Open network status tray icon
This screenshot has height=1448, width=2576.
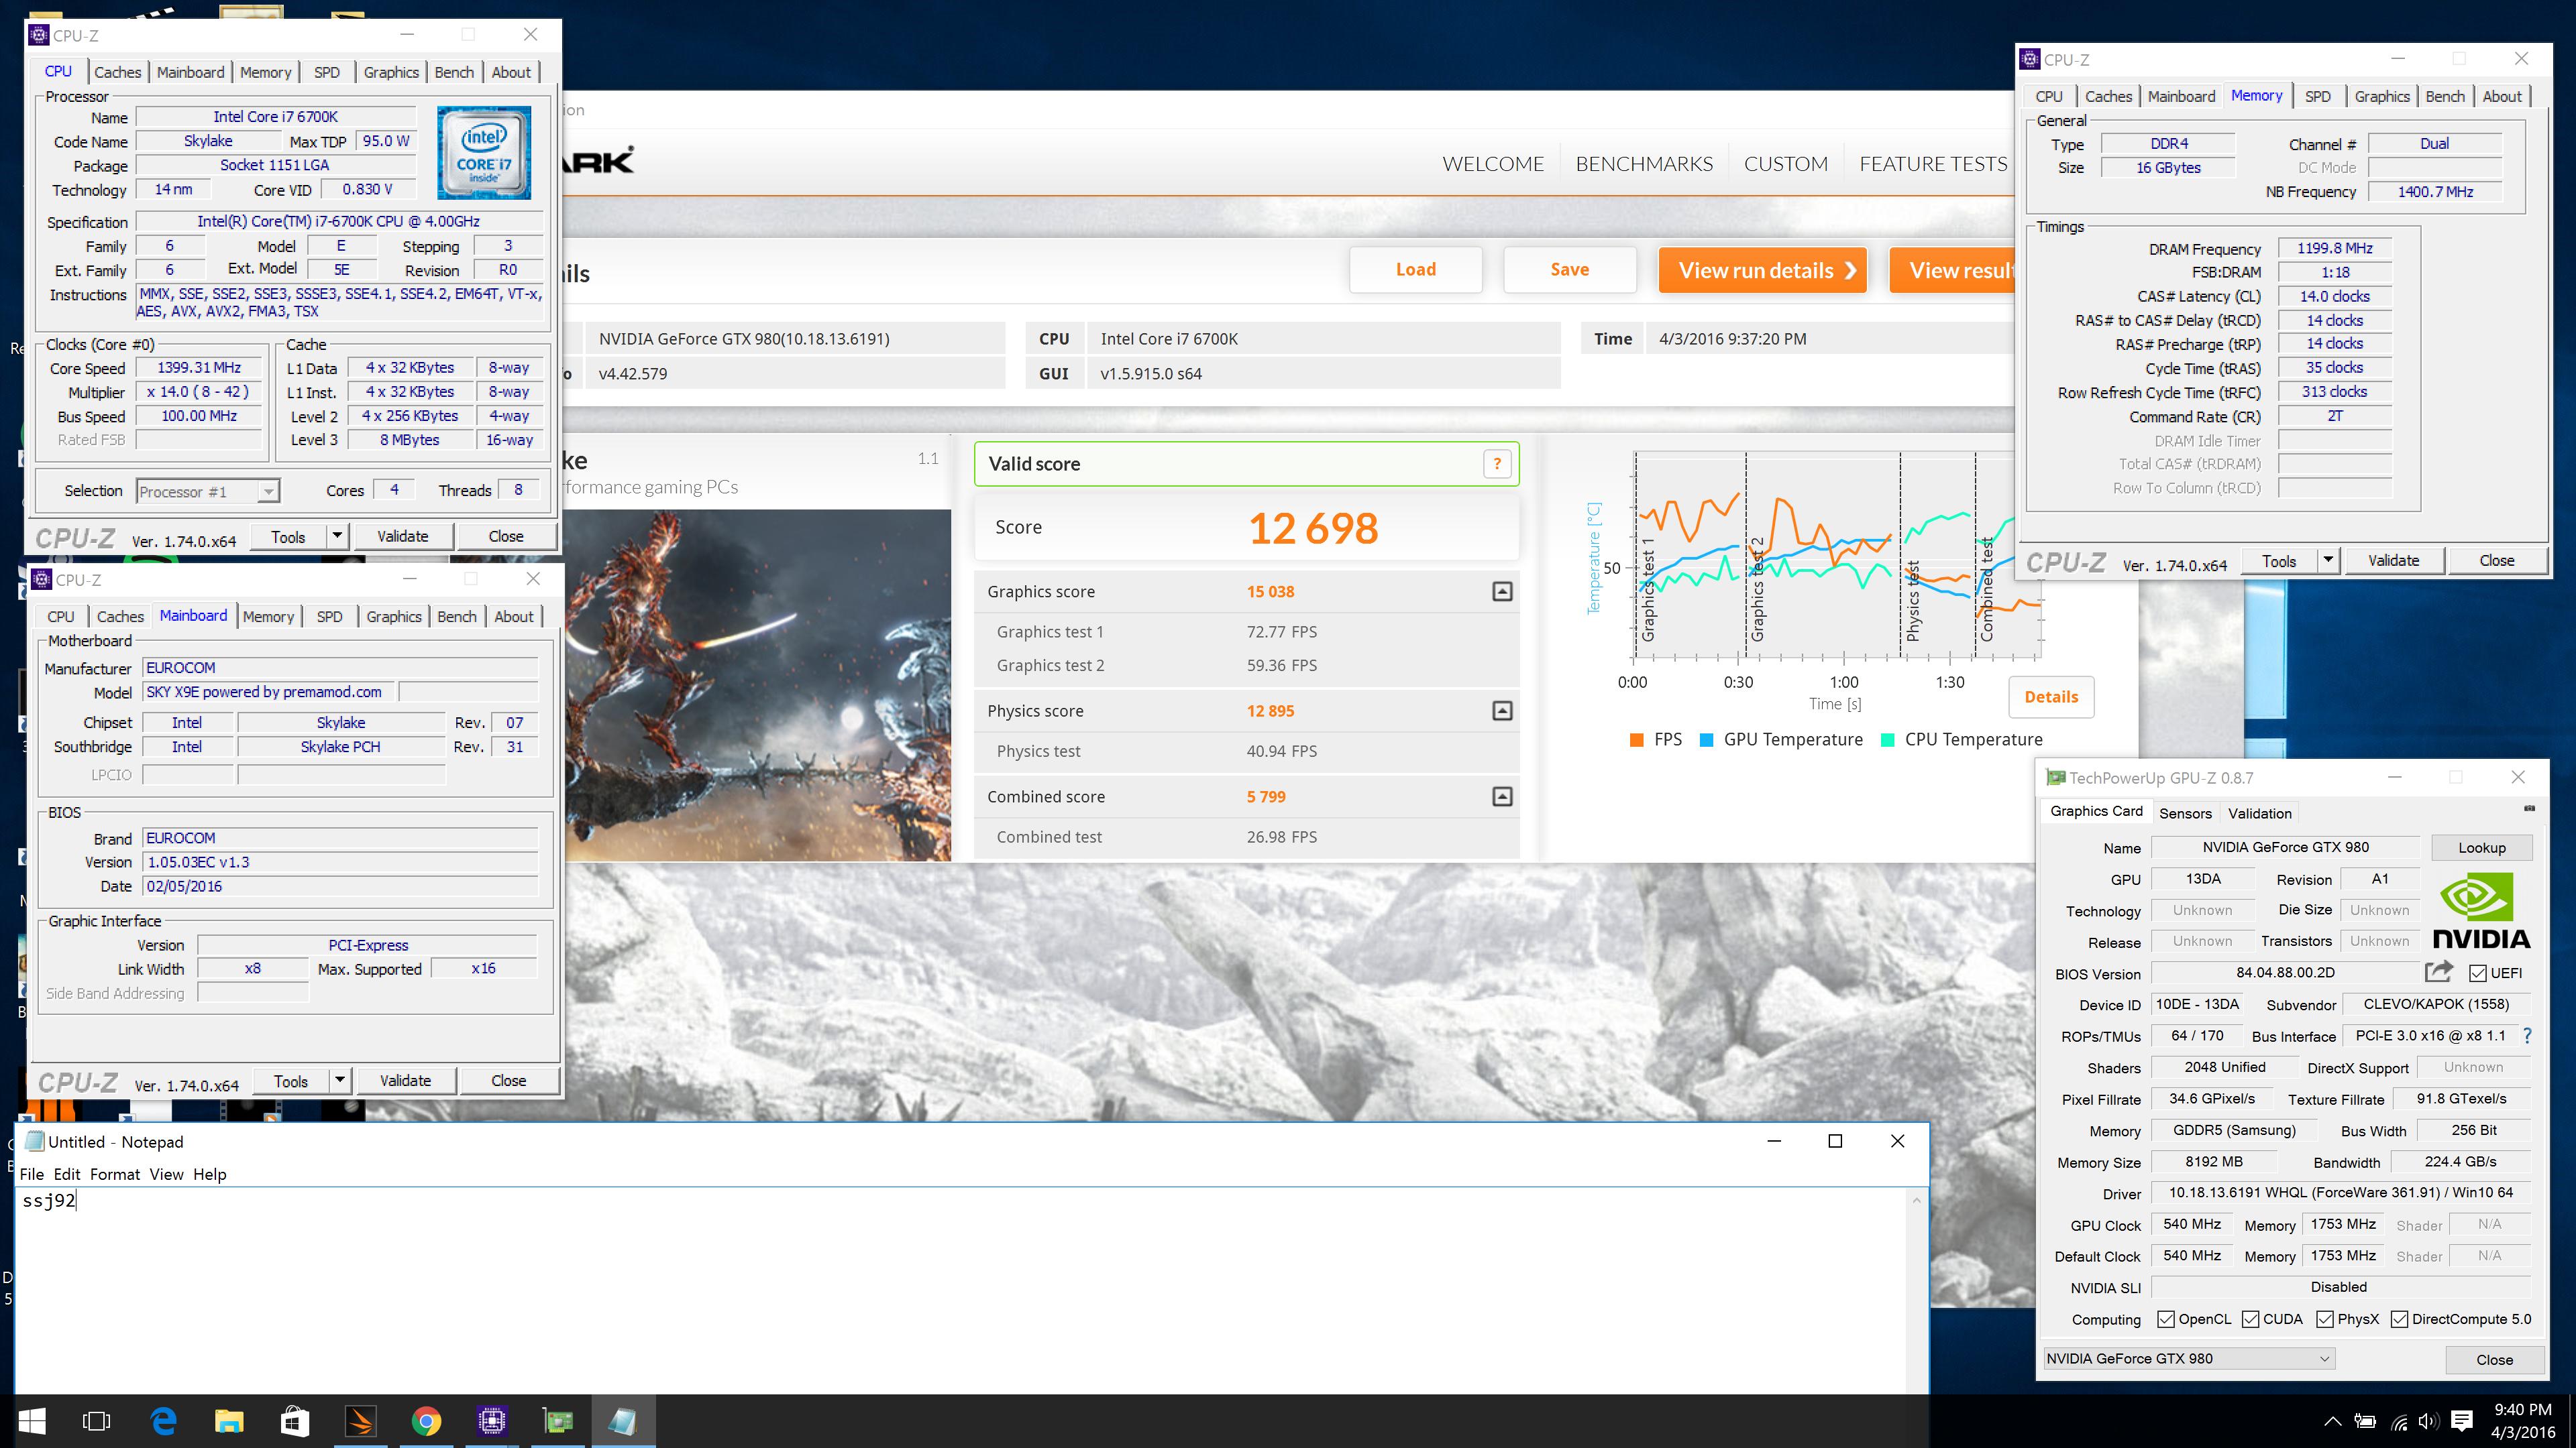click(2399, 1421)
